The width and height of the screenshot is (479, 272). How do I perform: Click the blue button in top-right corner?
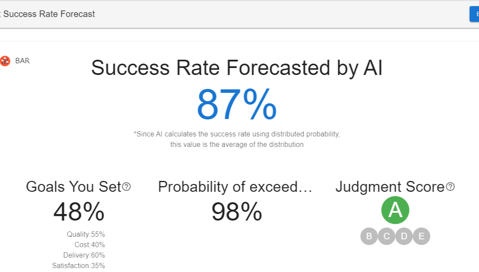point(474,14)
